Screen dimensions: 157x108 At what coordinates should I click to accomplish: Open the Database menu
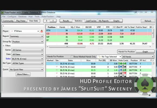tap(22, 16)
